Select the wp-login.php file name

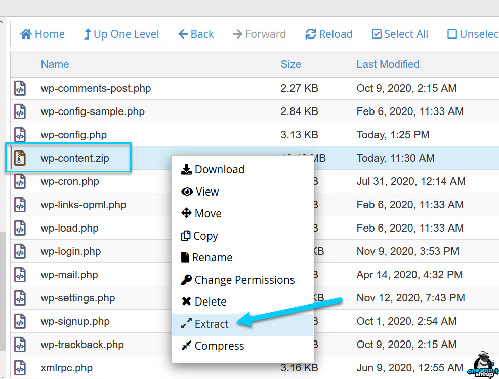point(71,251)
